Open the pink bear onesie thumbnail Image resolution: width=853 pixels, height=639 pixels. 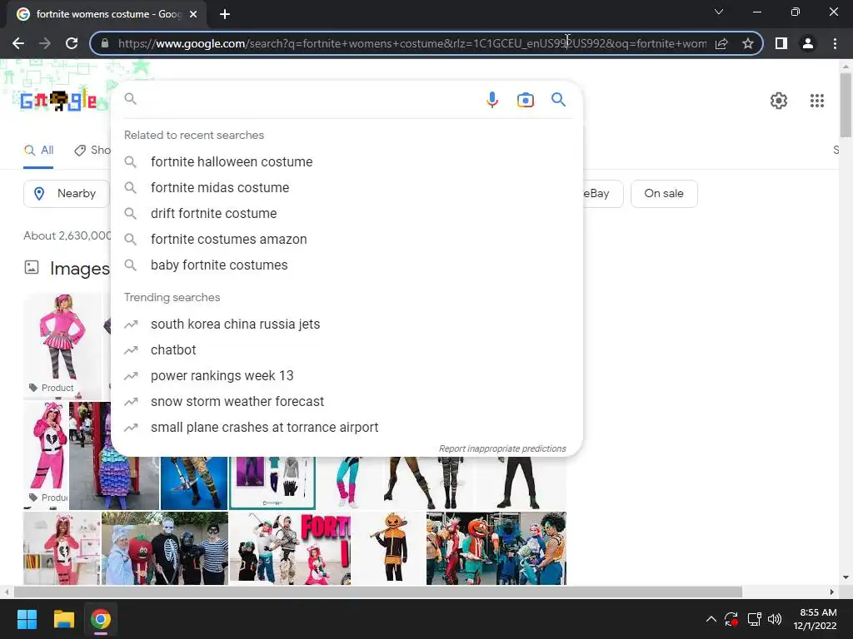tap(46, 455)
